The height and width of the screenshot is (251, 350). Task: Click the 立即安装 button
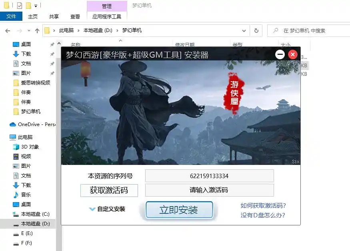[179, 210]
